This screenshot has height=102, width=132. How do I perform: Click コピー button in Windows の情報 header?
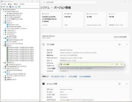click(x=120, y=84)
